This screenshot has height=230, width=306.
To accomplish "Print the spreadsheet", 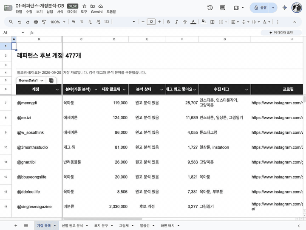I will [36, 22].
